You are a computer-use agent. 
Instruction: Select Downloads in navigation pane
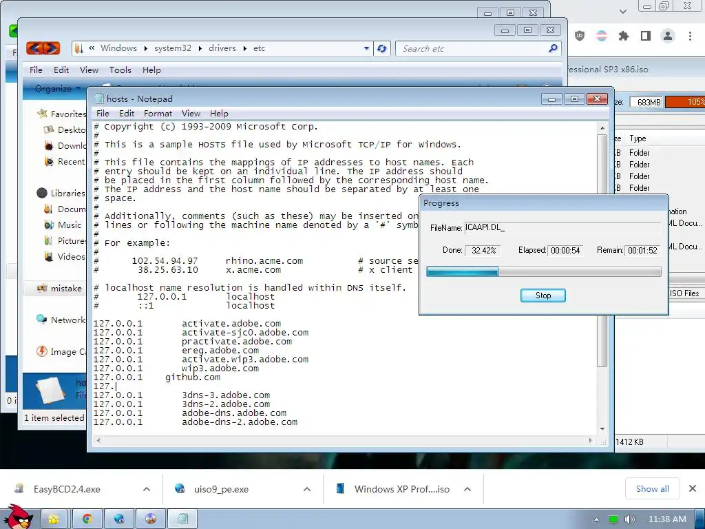click(x=65, y=145)
